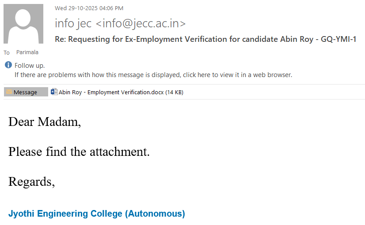Click Jyothi Engineering College (Autonomous) signature

[x=96, y=214]
